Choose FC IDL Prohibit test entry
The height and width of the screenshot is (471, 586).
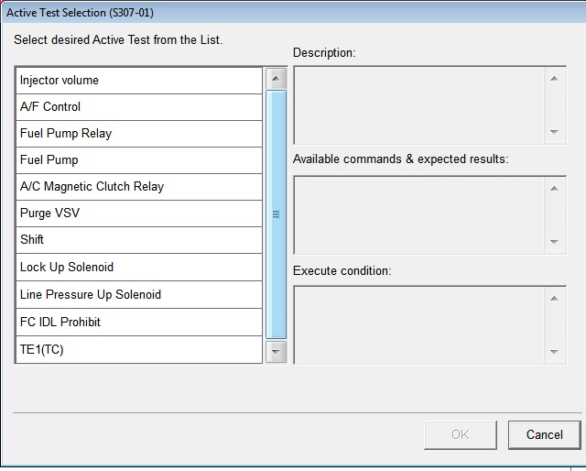[x=139, y=323]
